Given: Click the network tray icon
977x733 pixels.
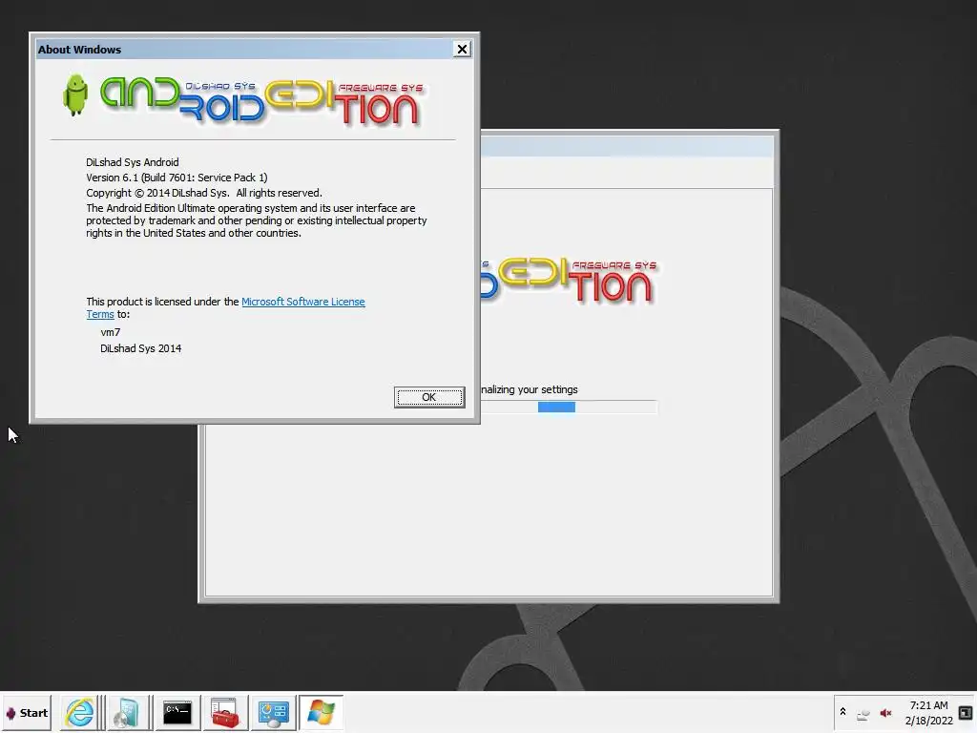Looking at the screenshot, I should point(863,714).
